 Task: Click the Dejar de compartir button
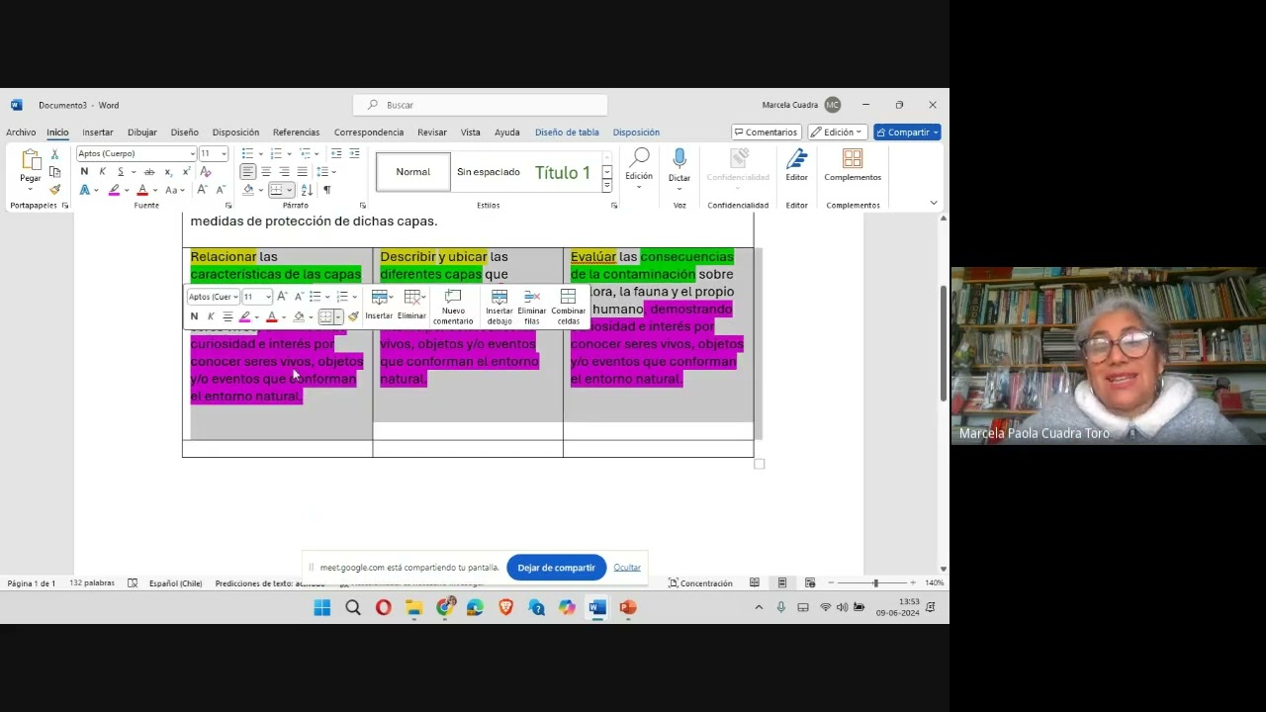click(x=556, y=568)
